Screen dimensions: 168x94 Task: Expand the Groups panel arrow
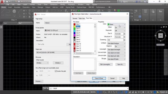tap(140, 20)
